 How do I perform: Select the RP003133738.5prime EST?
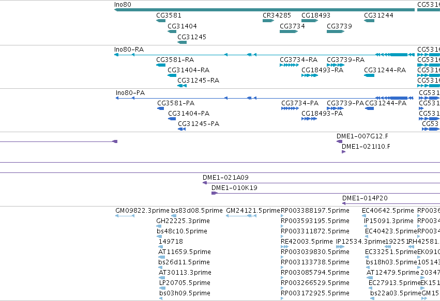pos(282,267)
